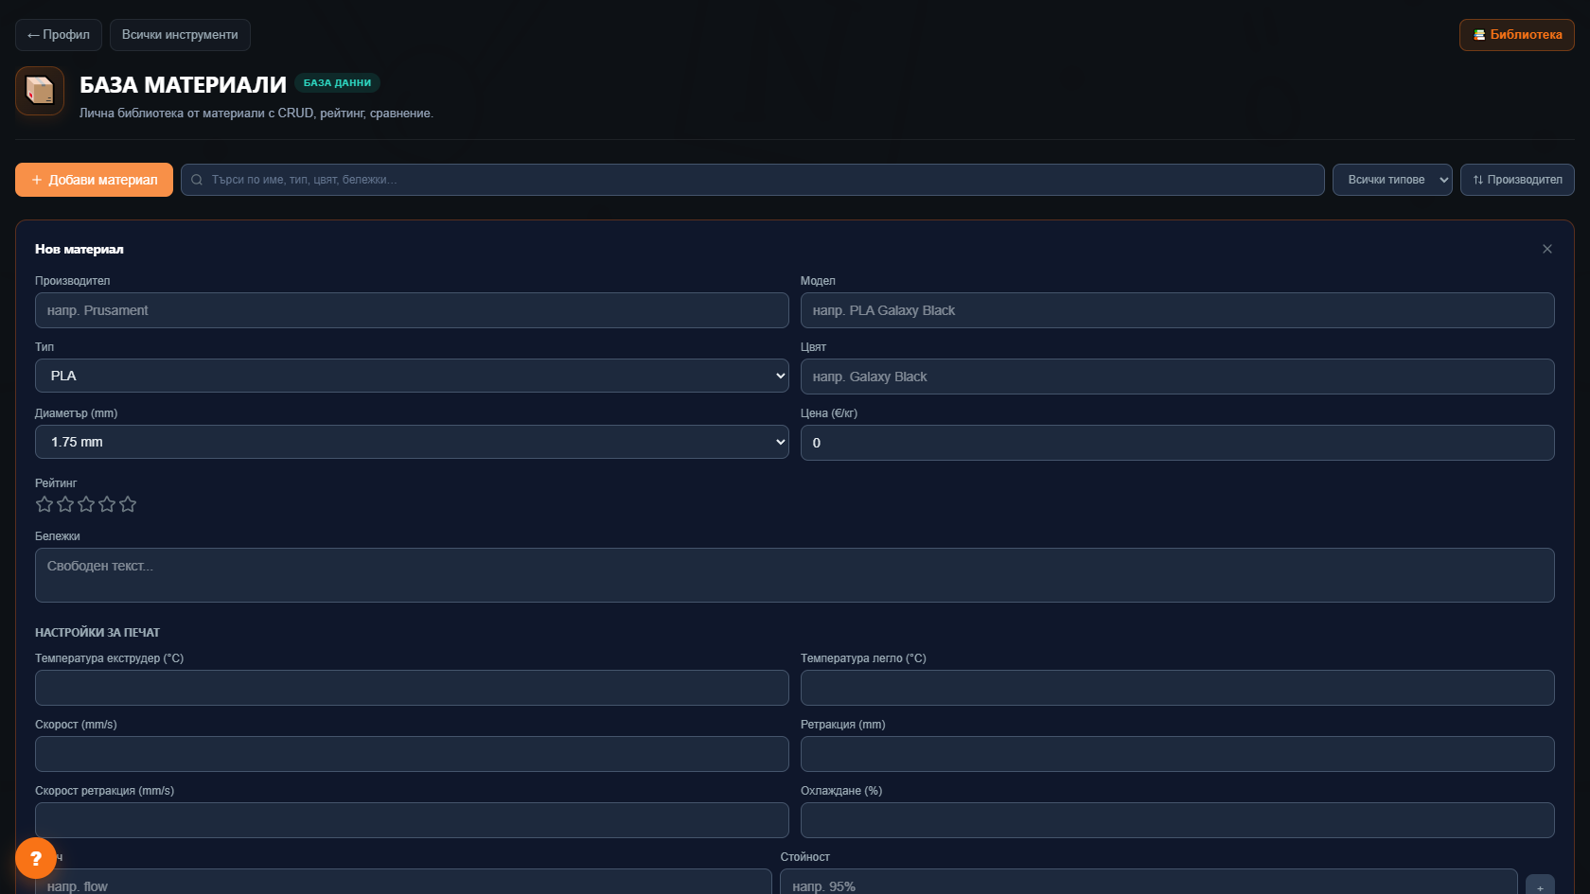
Task: Toggle sorting by Производител
Action: tap(1517, 180)
